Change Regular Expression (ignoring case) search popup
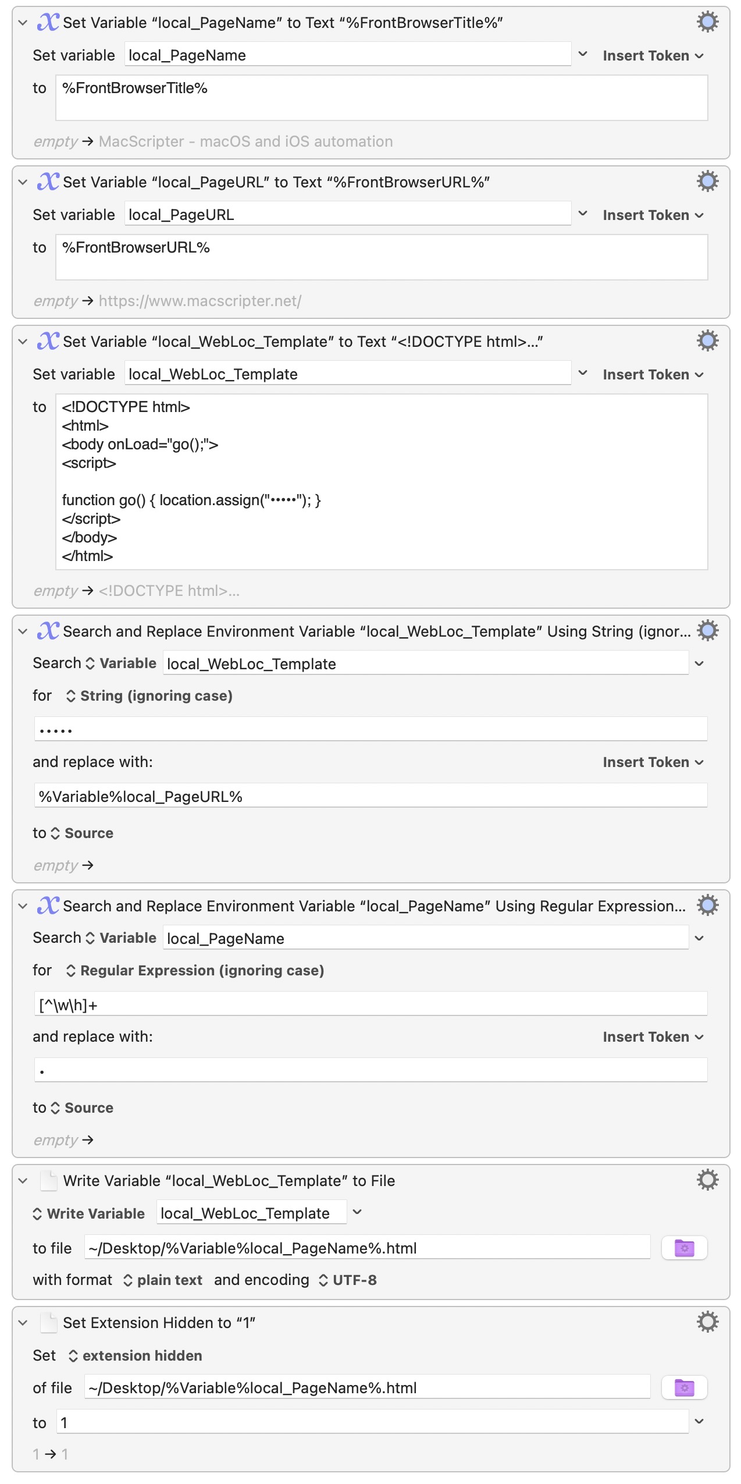This screenshot has height=1484, width=741. (x=195, y=971)
